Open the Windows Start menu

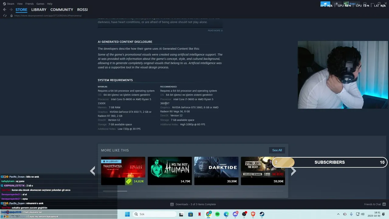point(127,214)
